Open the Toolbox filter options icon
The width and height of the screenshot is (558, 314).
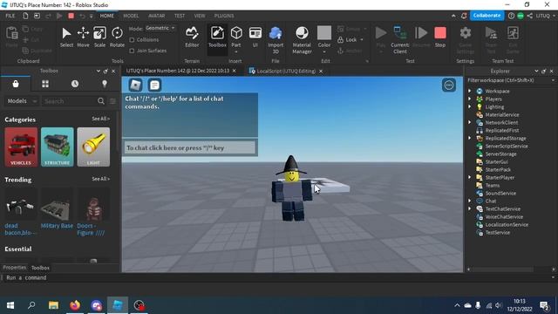click(x=112, y=101)
